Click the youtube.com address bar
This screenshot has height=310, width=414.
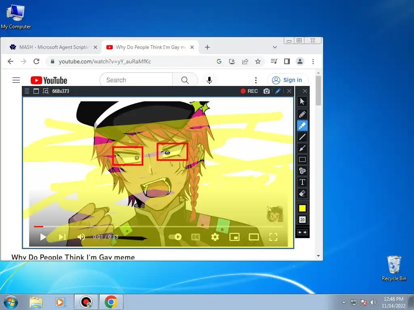tap(132, 61)
